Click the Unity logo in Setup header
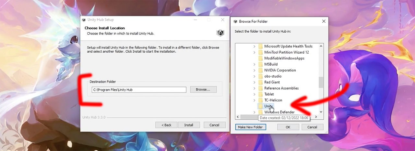Image resolution: width=415 pixels, height=151 pixels. (x=220, y=33)
